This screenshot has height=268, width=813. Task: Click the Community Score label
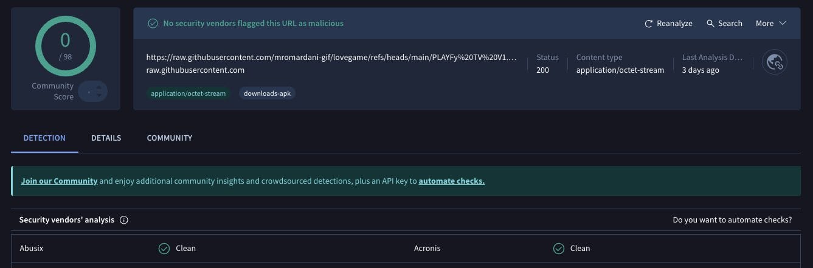click(53, 92)
